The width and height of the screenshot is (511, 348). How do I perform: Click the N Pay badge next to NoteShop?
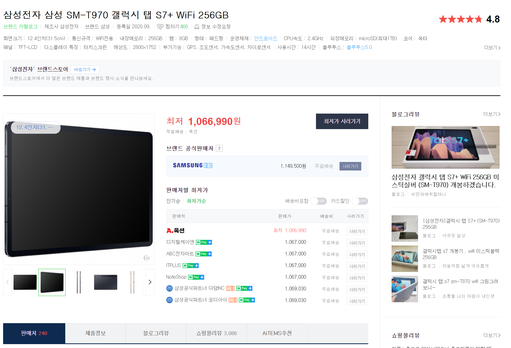196,277
